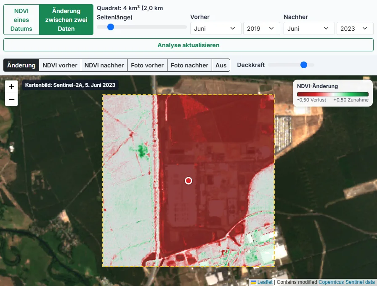Click the 'Nachher' label
The width and height of the screenshot is (377, 286).
pos(296,17)
